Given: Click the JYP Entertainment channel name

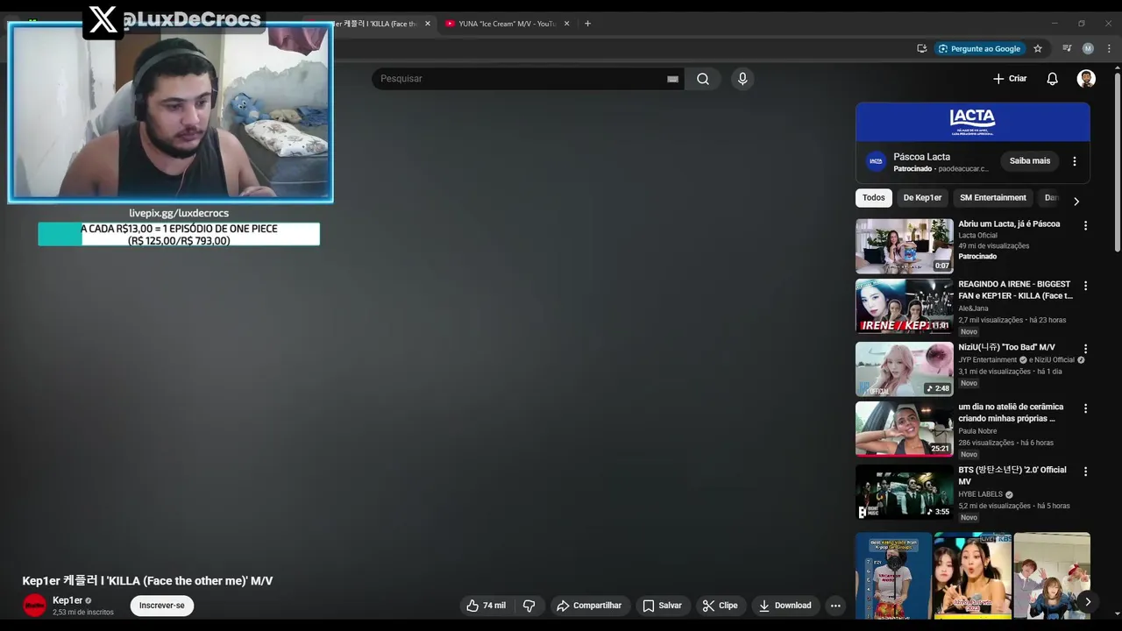Looking at the screenshot, I should [x=988, y=360].
